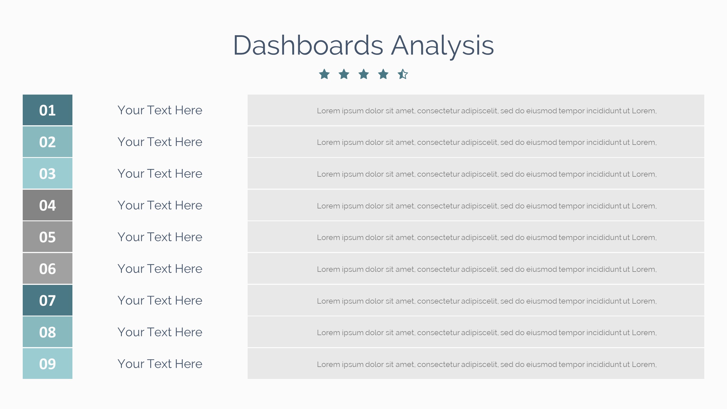Select "Your Text Here" label in row 05

click(160, 237)
